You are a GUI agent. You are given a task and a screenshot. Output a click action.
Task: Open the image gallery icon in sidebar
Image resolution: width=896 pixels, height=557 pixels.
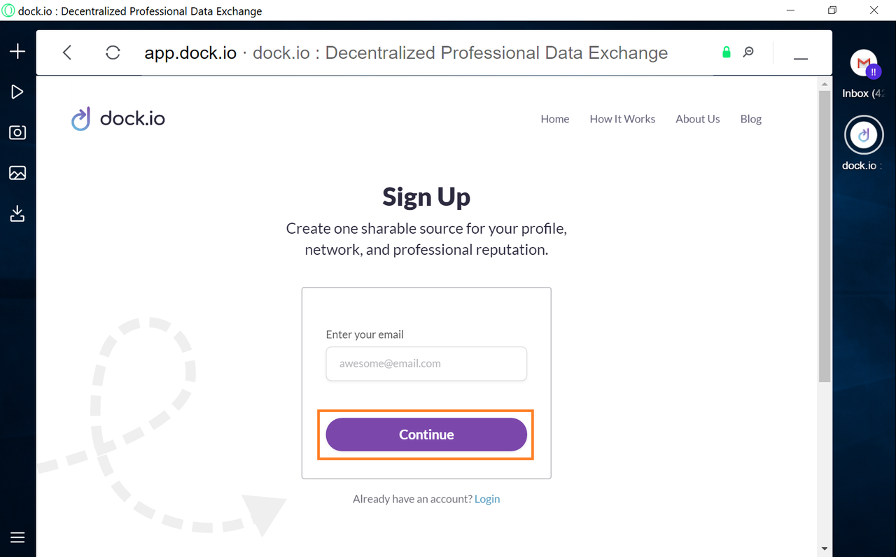17,173
